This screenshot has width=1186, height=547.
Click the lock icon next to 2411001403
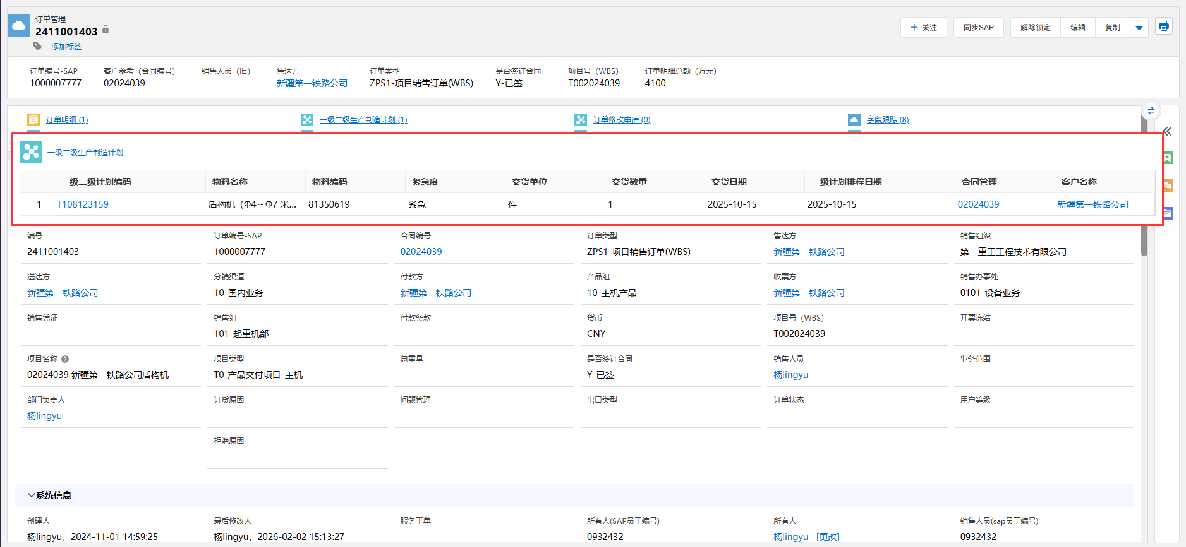coord(106,30)
